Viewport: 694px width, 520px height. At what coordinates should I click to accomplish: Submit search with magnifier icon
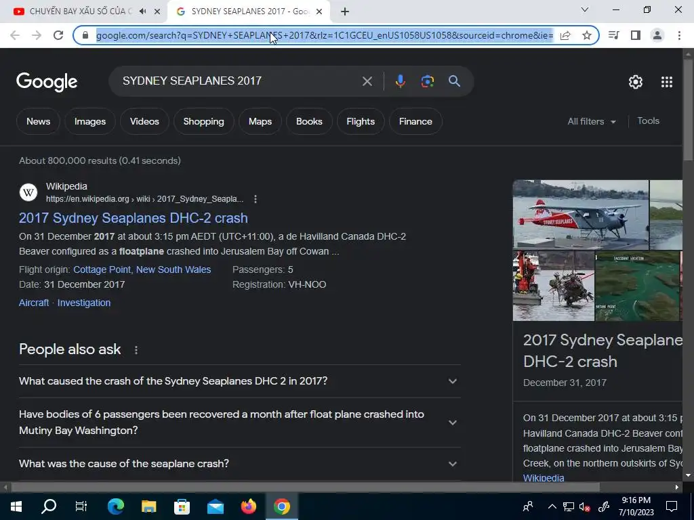tap(455, 81)
